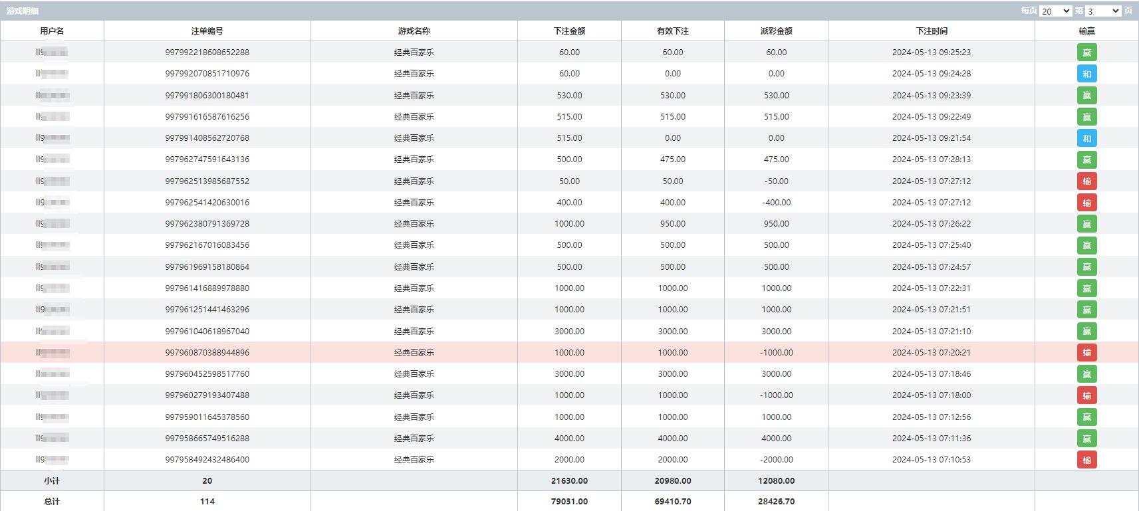Click bet time 2024-05-13 09:25:23

click(x=932, y=52)
